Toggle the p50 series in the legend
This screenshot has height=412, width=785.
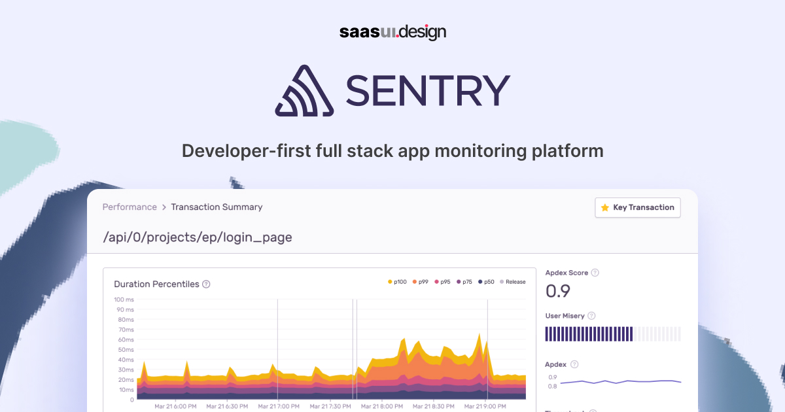[487, 281]
